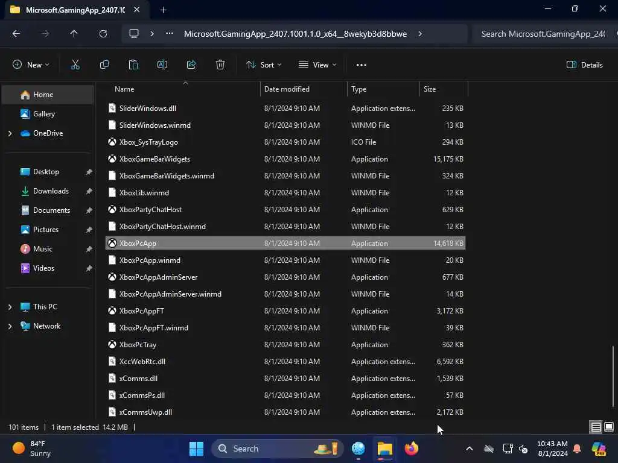Viewport: 618px width, 463px height.
Task: Click the Search Microsoft.GamingApp search box
Action: coord(545,34)
